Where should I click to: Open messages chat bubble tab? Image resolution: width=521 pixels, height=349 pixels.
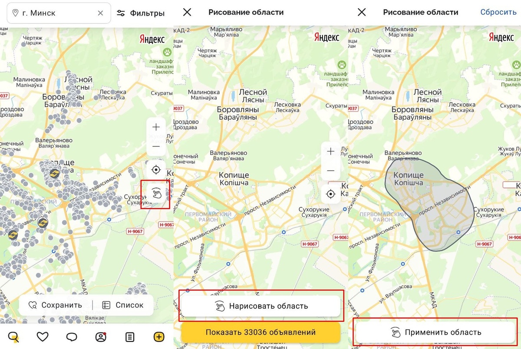coord(72,337)
